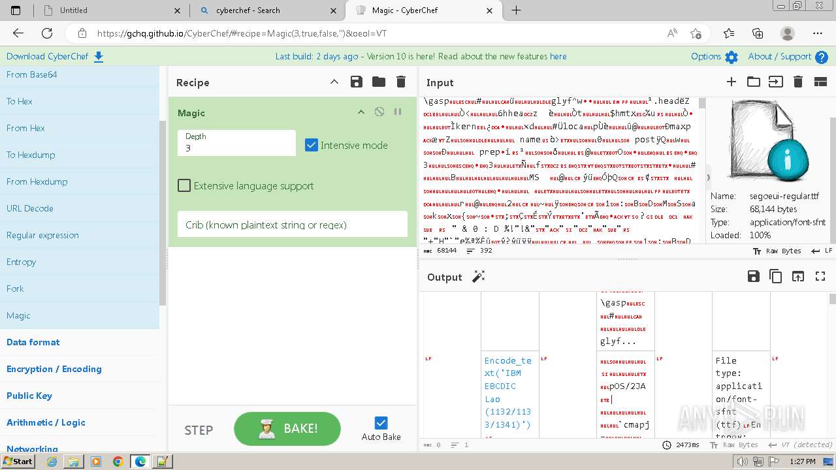Select the From Hex operation

point(79,128)
